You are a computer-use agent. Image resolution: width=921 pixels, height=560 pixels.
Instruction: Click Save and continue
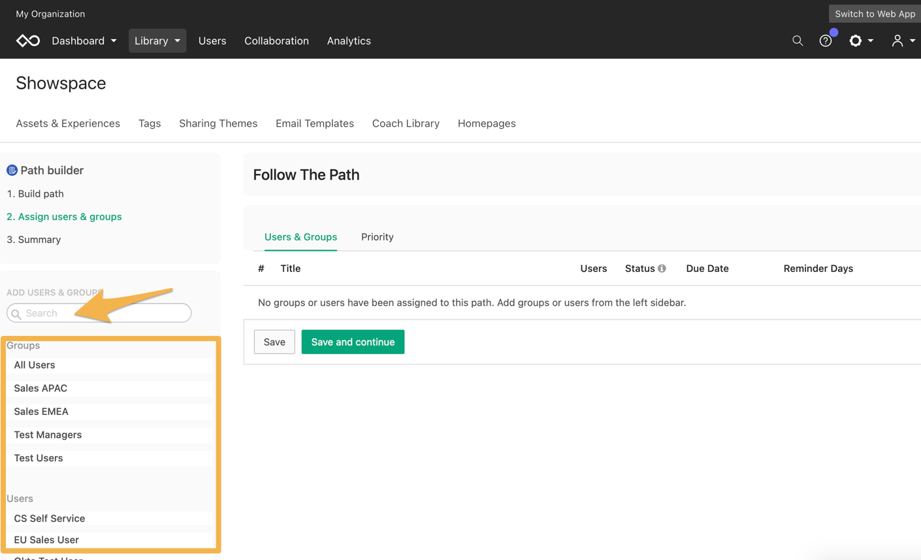point(353,342)
